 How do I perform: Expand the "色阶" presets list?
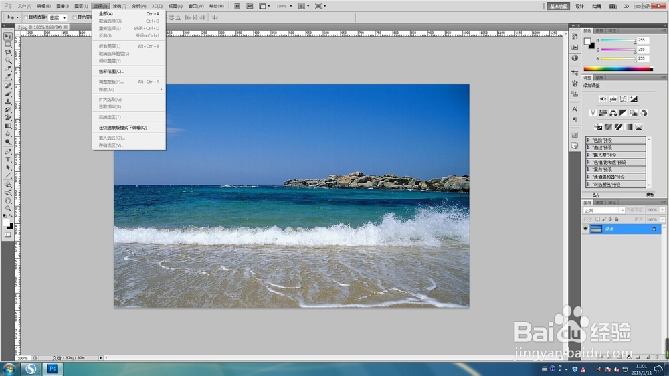coord(588,140)
